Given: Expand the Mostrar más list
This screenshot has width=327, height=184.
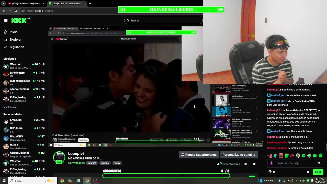Looking at the screenshot, I should [x=10, y=107].
